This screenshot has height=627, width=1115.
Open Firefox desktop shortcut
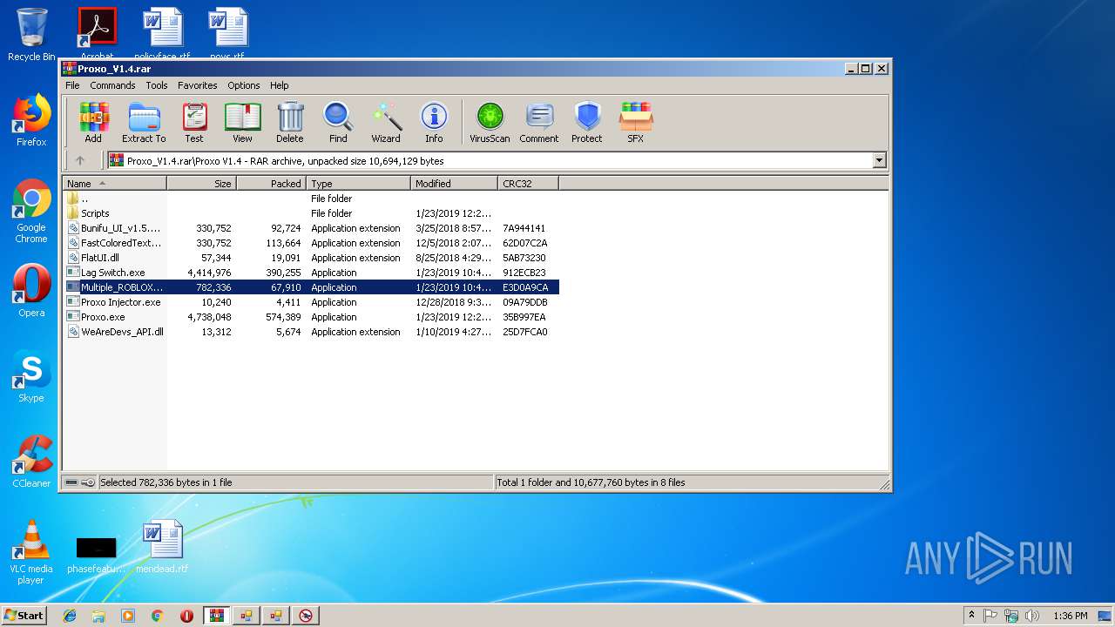click(31, 120)
